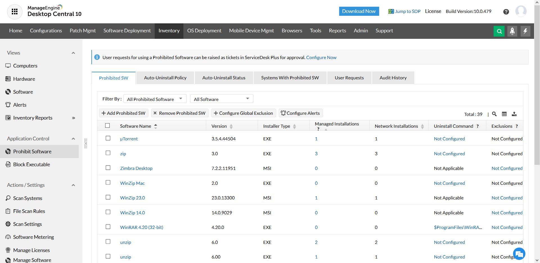The width and height of the screenshot is (540, 263).
Task: Click the lightning bolt quick actions icon
Action: tap(525, 31)
